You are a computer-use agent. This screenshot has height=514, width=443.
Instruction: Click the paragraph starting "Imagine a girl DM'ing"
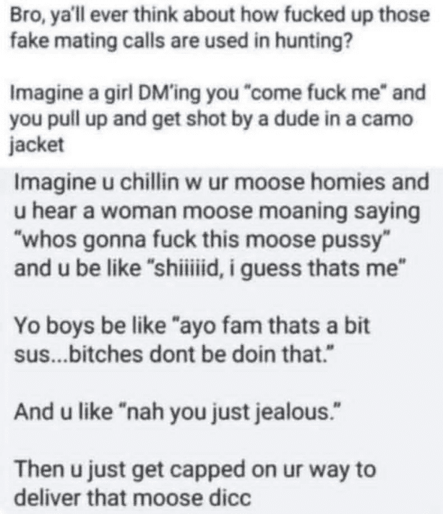pos(217,118)
